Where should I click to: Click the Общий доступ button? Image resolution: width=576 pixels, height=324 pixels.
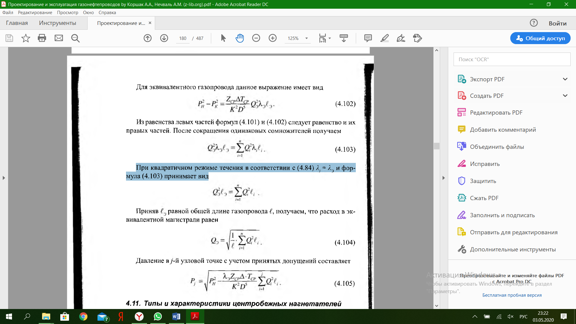tap(540, 38)
